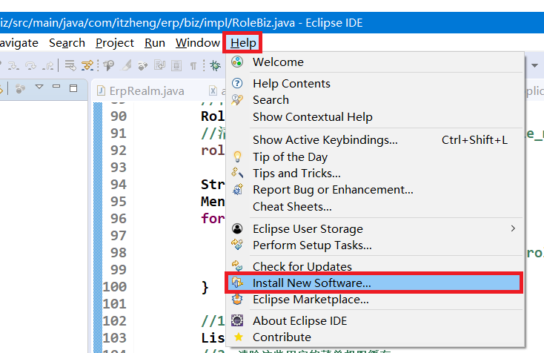Image resolution: width=544 pixels, height=353 pixels.
Task: Select About Eclipse IDE
Action: click(374, 321)
